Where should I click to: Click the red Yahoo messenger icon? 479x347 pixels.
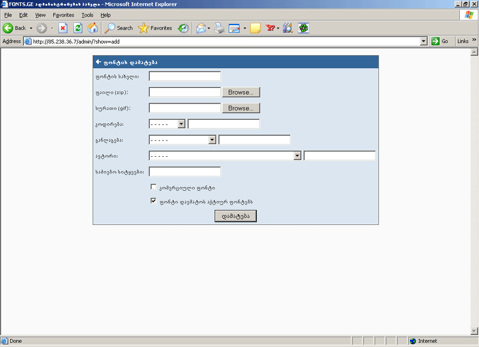pyautogui.click(x=271, y=28)
